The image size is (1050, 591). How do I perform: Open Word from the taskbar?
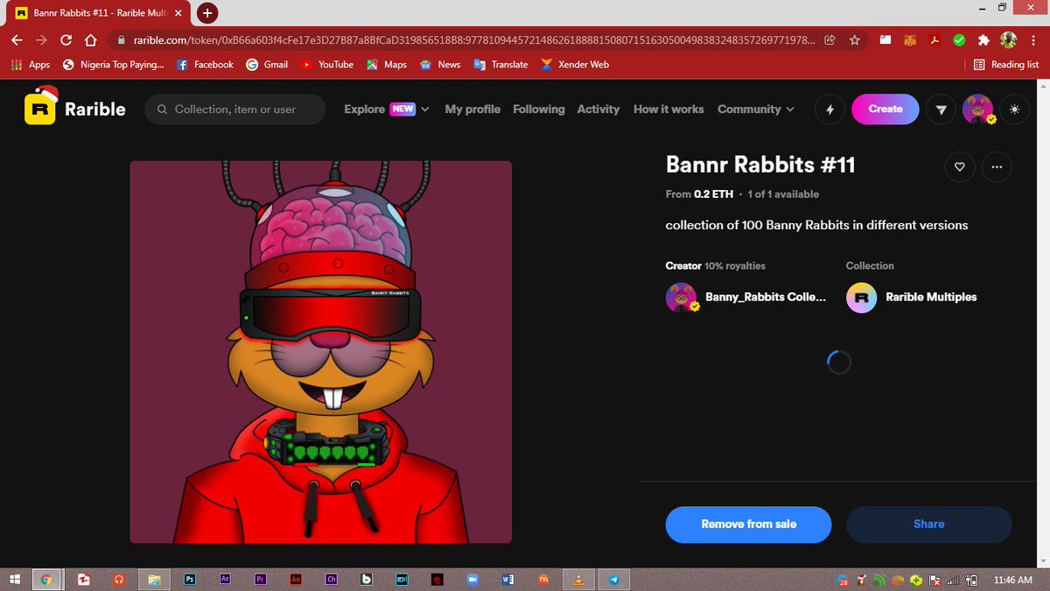click(x=508, y=580)
